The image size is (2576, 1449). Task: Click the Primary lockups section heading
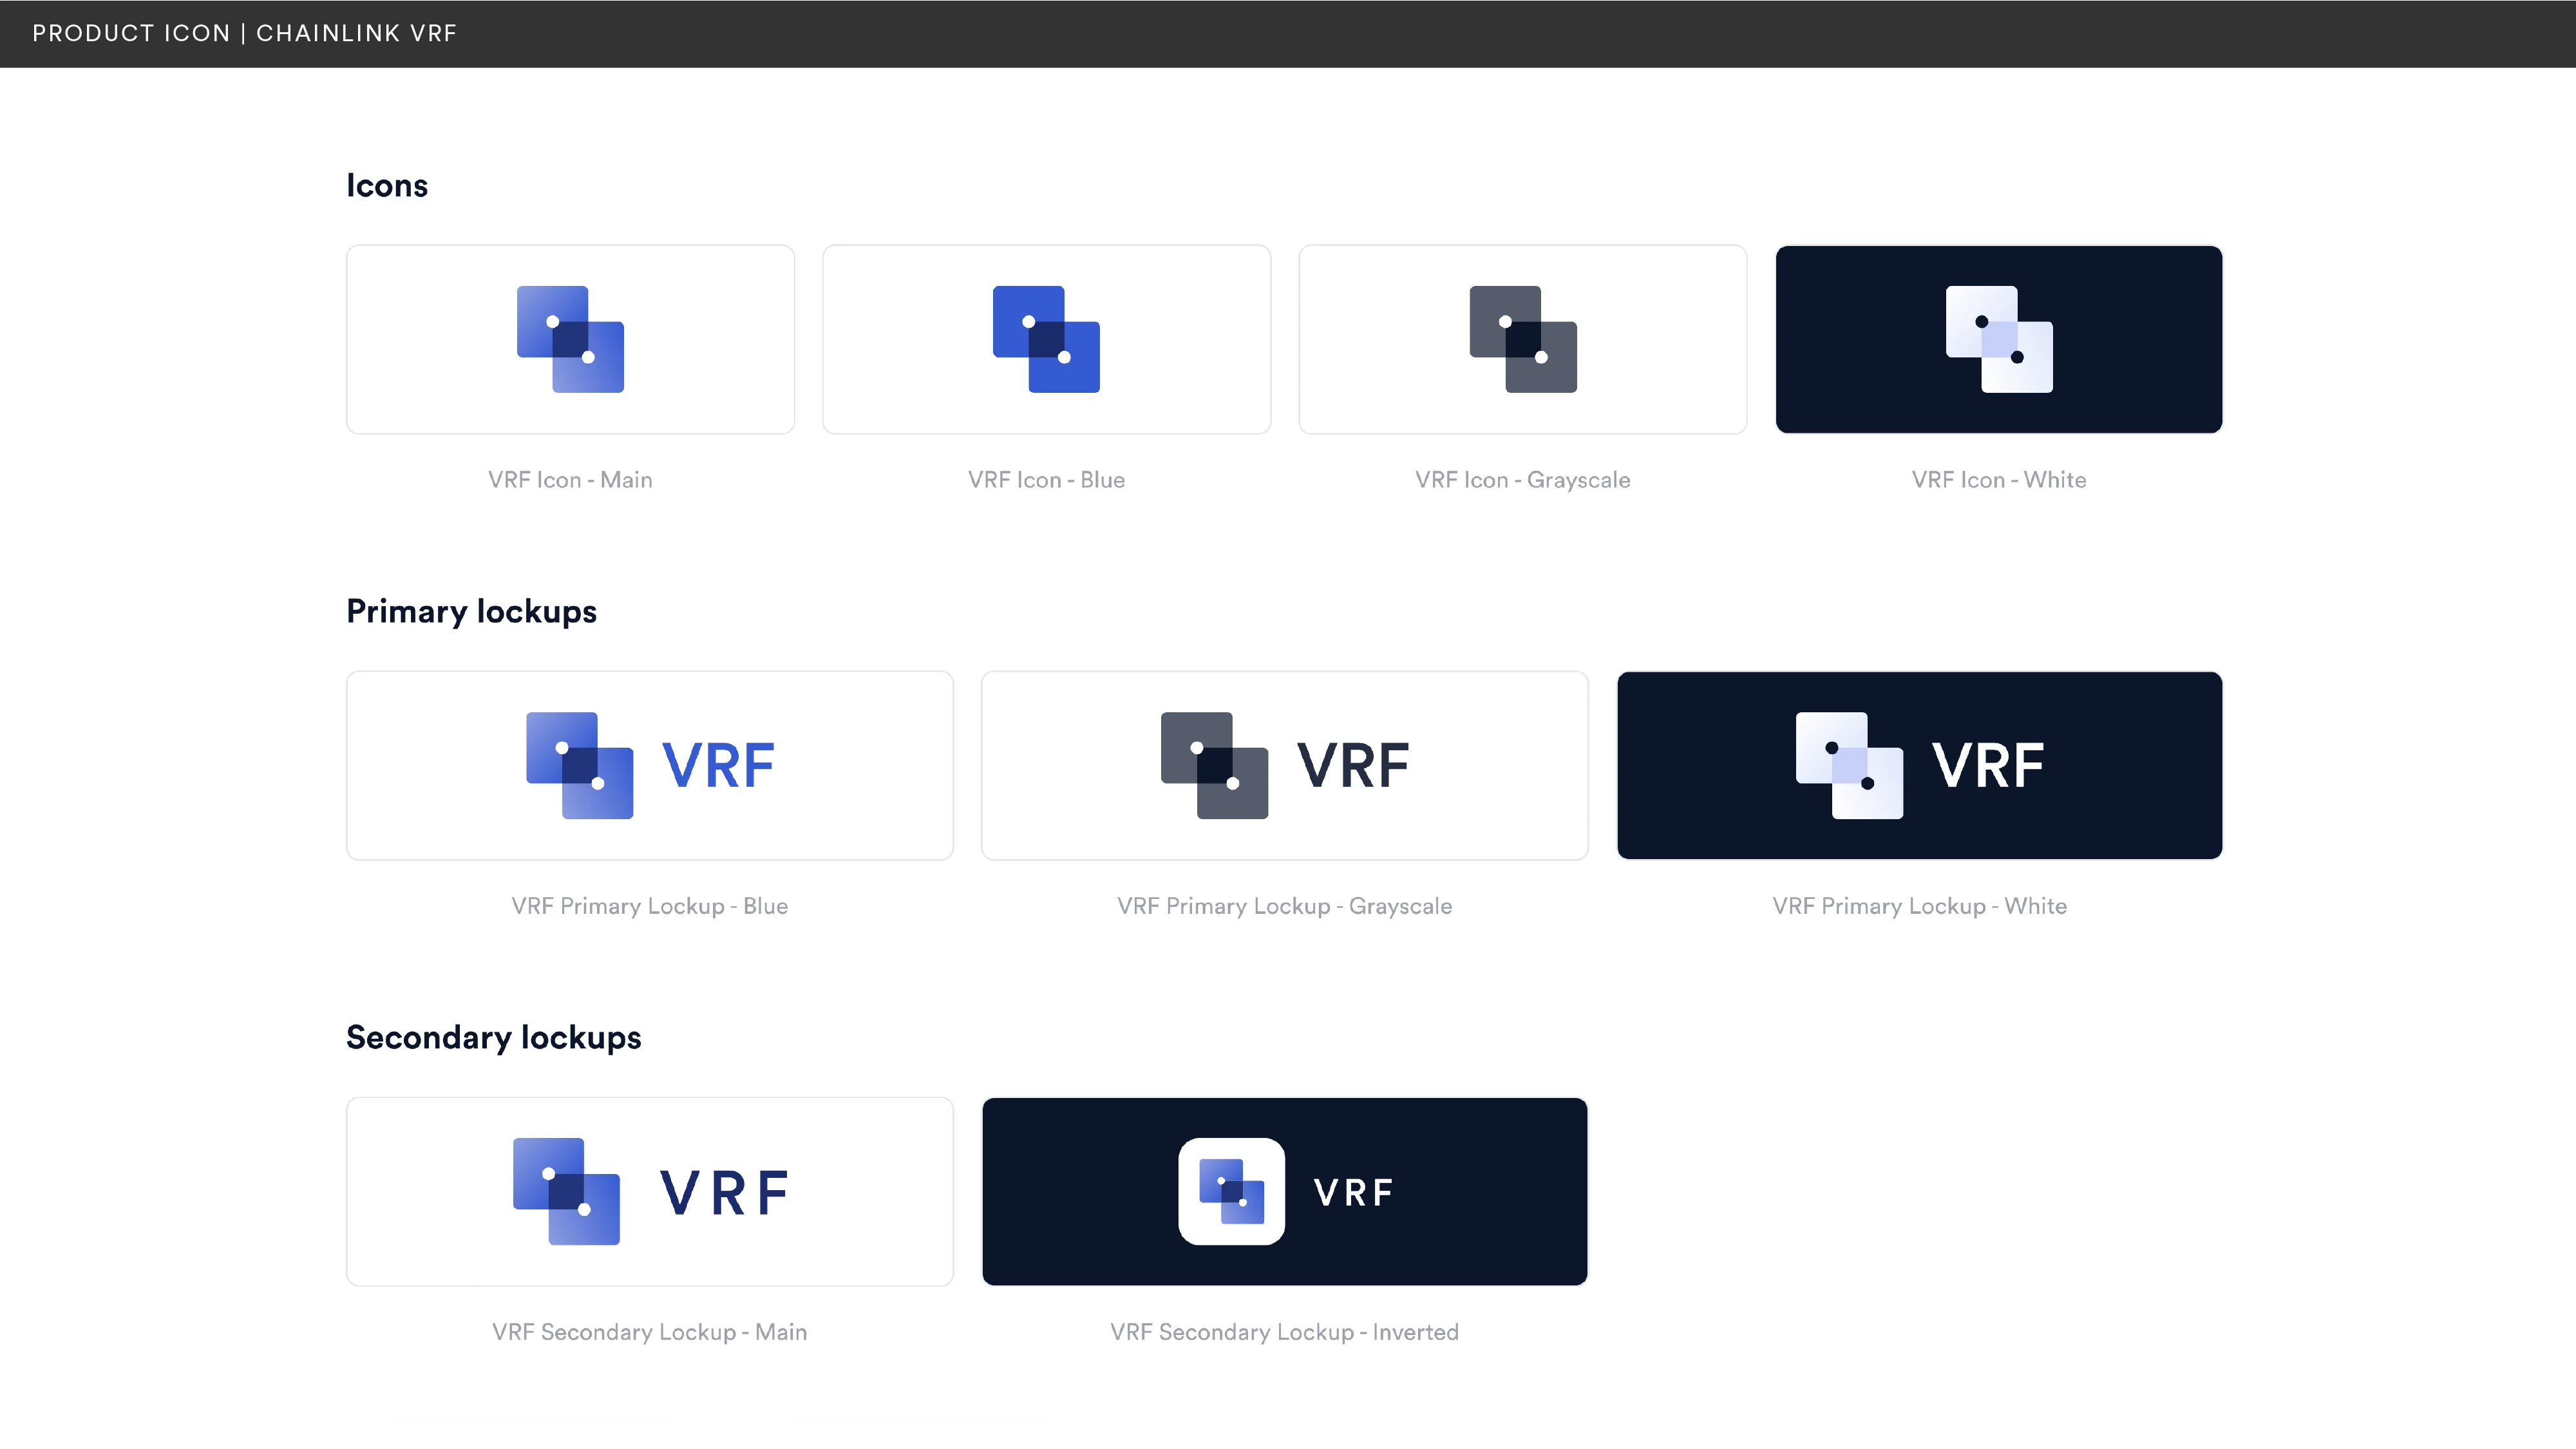coord(471,611)
